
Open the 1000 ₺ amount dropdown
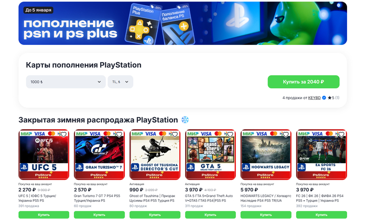point(66,82)
